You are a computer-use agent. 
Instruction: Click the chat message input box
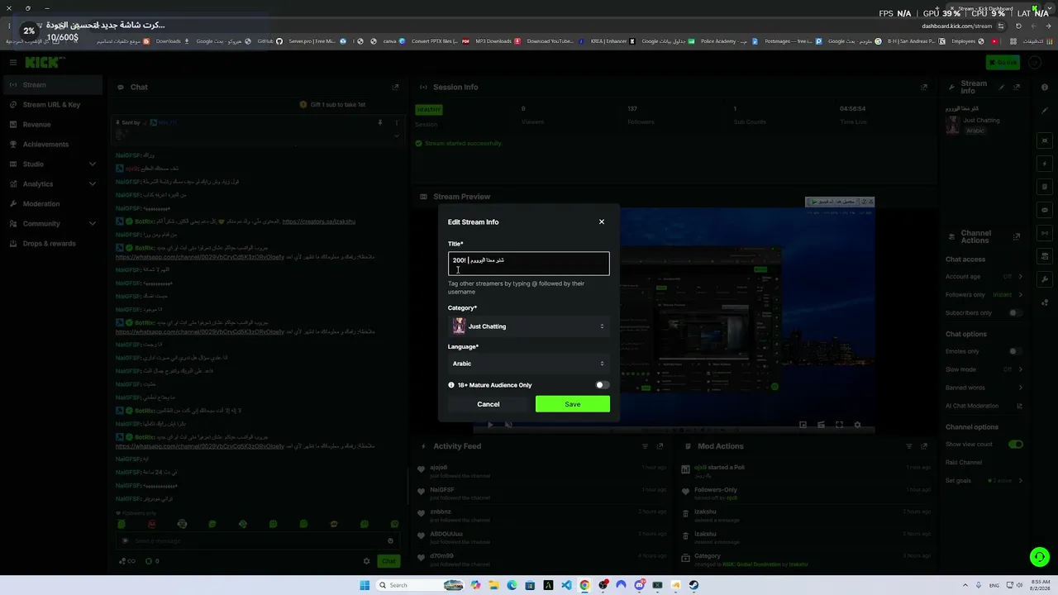point(256,541)
